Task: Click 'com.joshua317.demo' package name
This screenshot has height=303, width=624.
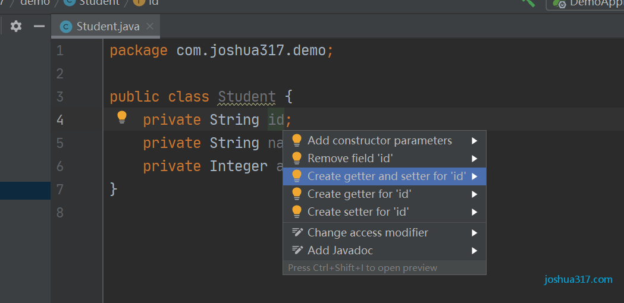Action: click(251, 50)
